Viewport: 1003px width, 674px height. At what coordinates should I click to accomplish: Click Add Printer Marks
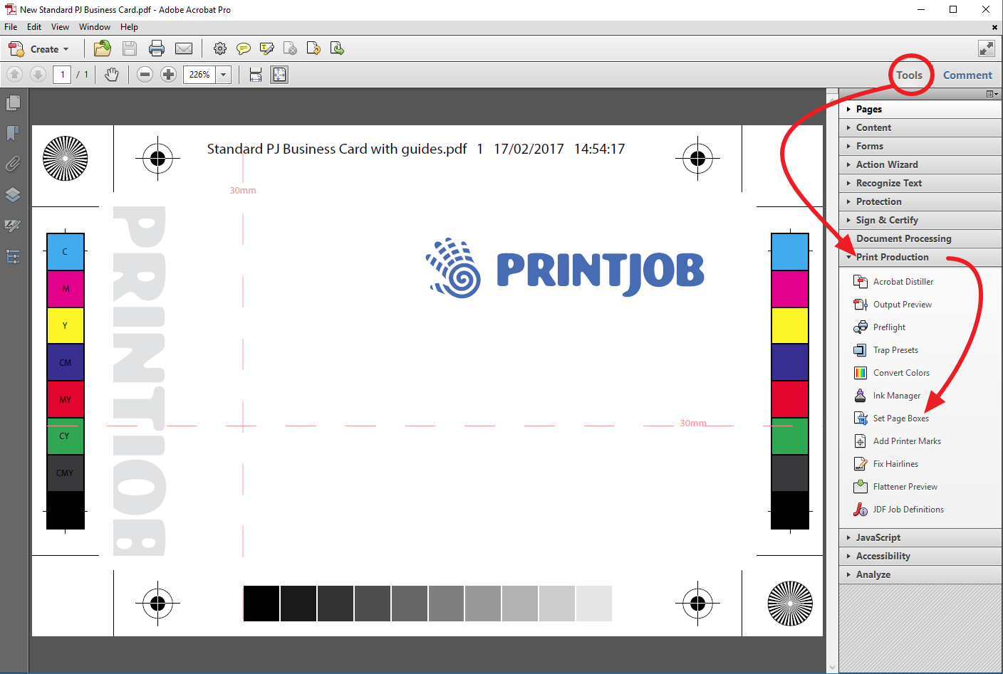[898, 441]
